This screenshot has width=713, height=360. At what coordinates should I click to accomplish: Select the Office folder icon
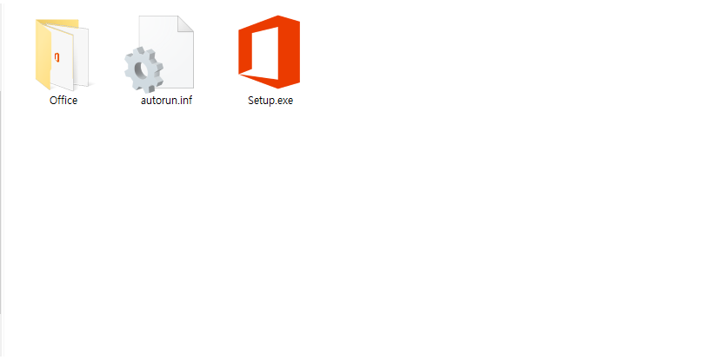63,55
